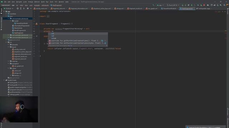Click the caloriescalc breadcrumb in navigation bar
The image size is (229, 128).
(x=45, y=5)
